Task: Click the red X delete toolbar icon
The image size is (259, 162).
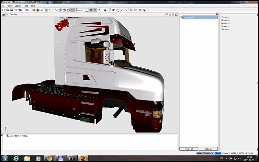Action: tap(16, 10)
